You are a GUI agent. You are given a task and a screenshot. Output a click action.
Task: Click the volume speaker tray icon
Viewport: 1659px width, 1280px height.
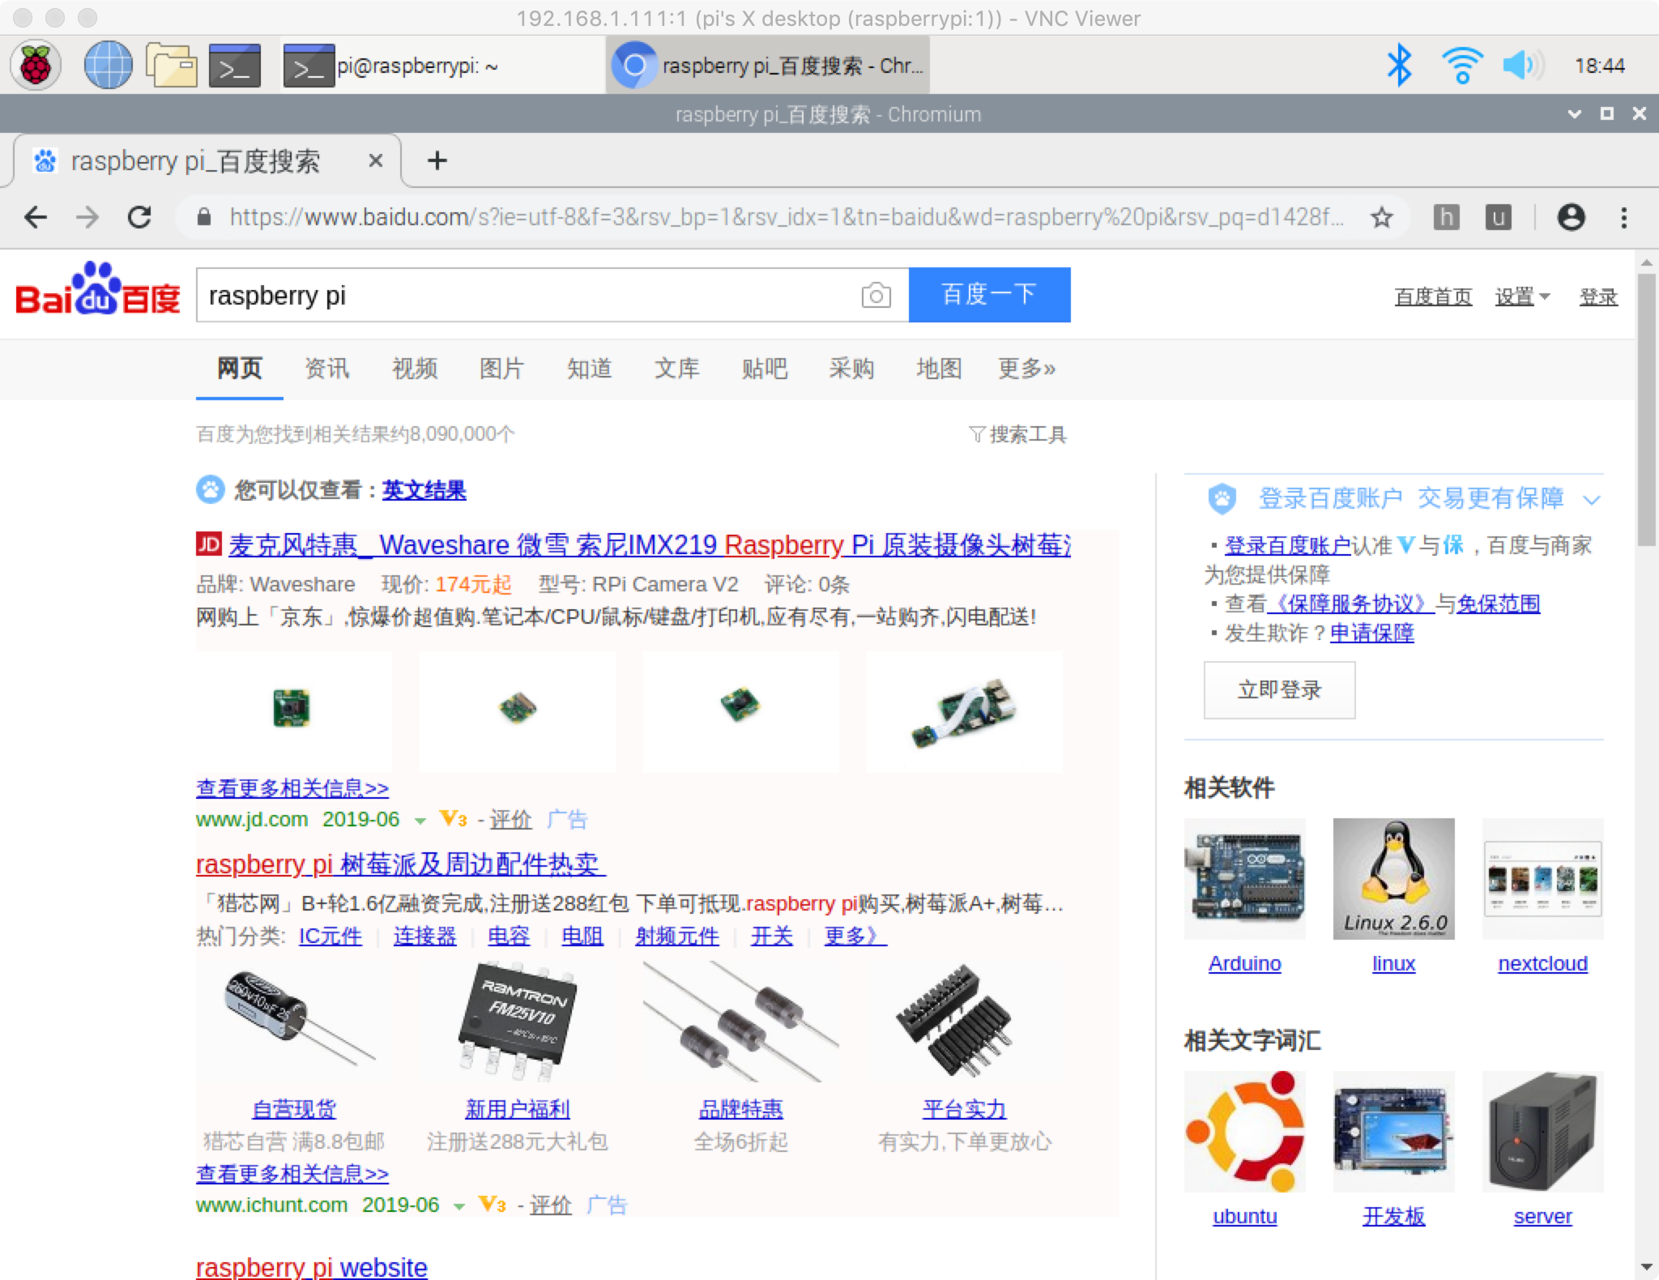pyautogui.click(x=1522, y=65)
